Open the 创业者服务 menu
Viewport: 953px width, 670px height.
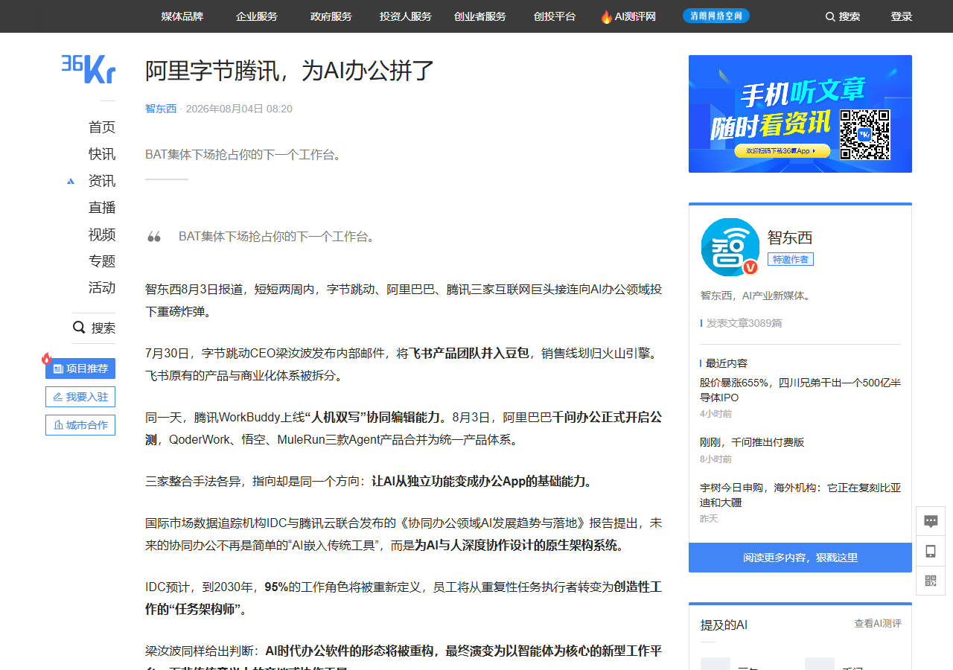pos(480,16)
